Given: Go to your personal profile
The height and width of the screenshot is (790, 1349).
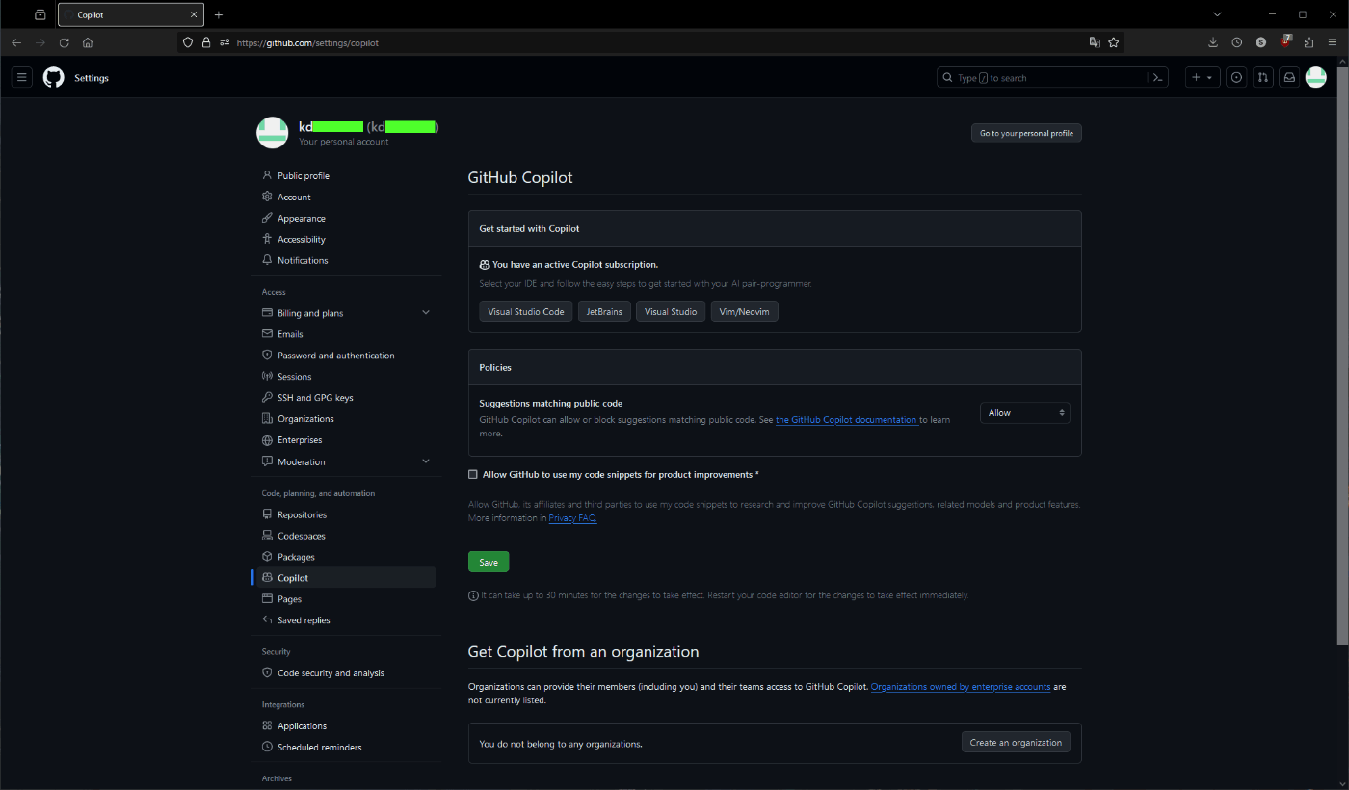Looking at the screenshot, I should point(1026,133).
